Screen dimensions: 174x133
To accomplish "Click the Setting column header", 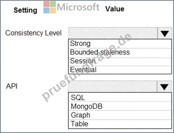I will click(x=25, y=10).
